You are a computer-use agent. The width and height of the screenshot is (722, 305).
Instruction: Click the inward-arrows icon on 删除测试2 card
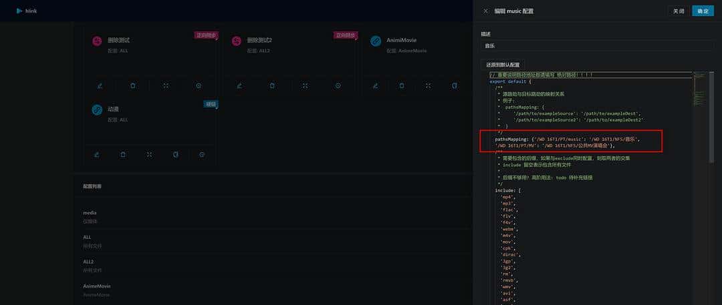coord(305,85)
